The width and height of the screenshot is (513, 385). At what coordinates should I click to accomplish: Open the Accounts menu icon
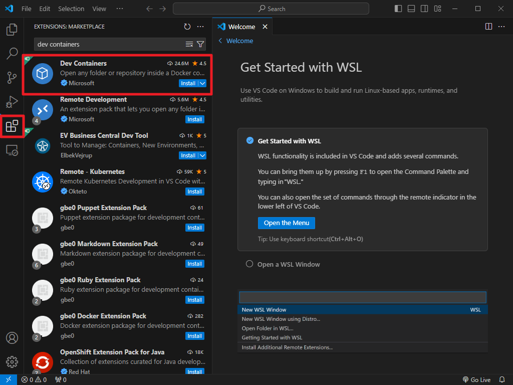pos(12,338)
